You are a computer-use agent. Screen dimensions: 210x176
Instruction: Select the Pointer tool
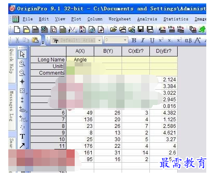pos(22,54)
